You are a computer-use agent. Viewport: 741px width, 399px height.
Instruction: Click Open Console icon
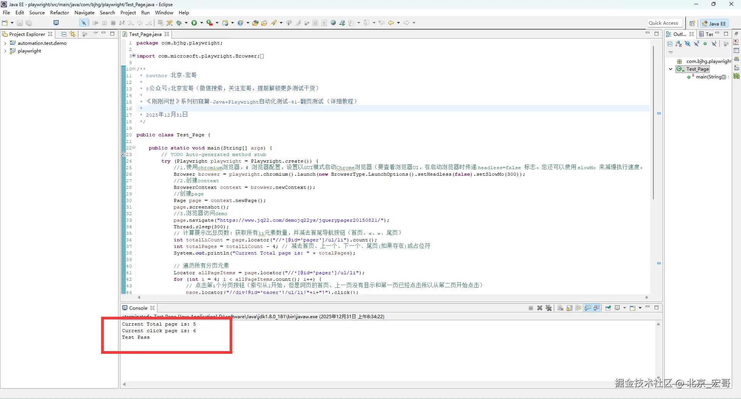coord(633,308)
